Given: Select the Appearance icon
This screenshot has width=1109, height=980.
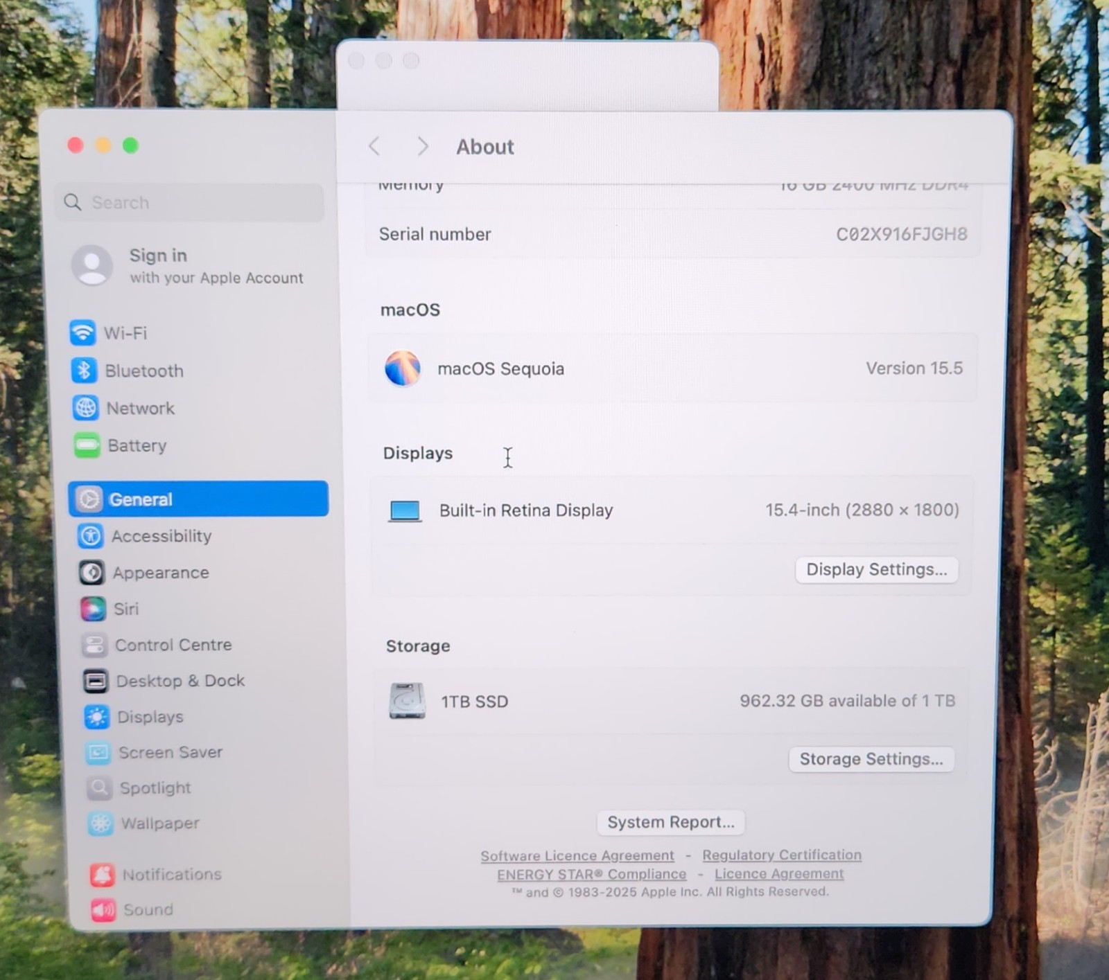Looking at the screenshot, I should 91,572.
